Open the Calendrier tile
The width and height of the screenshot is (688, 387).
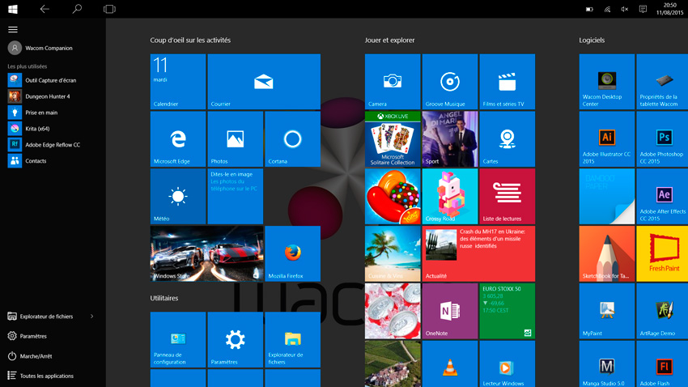click(178, 82)
